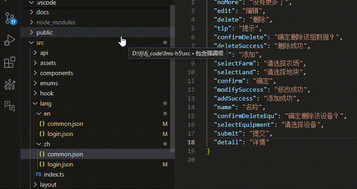Open common.json under the zh folder
The image size is (357, 189).
[x=65, y=154]
